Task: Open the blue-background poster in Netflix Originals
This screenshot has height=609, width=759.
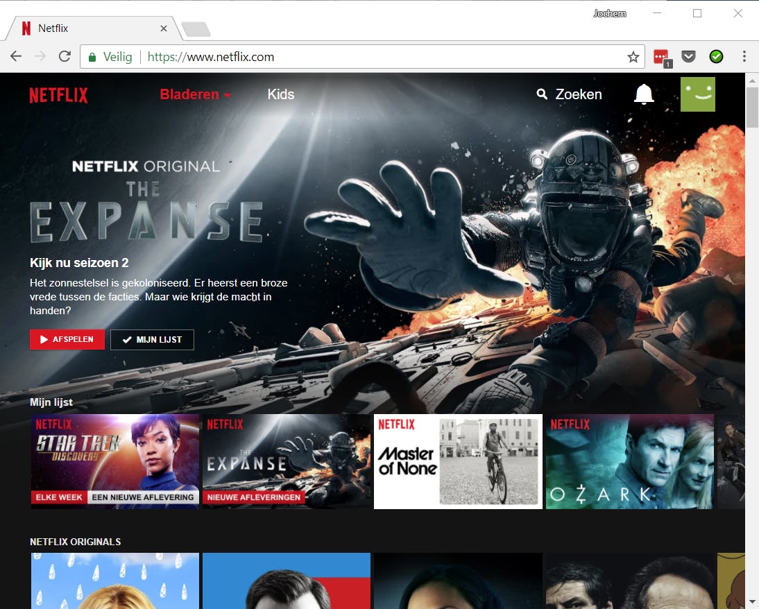Action: click(287, 581)
